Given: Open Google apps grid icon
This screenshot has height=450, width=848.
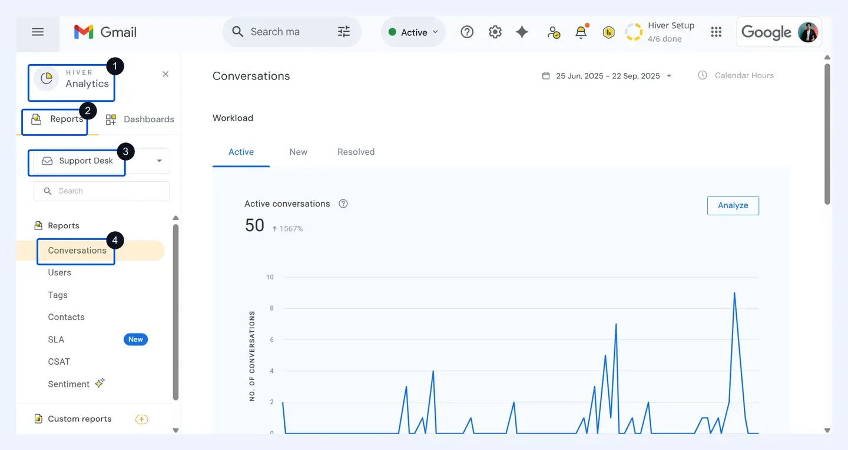Looking at the screenshot, I should click(716, 32).
